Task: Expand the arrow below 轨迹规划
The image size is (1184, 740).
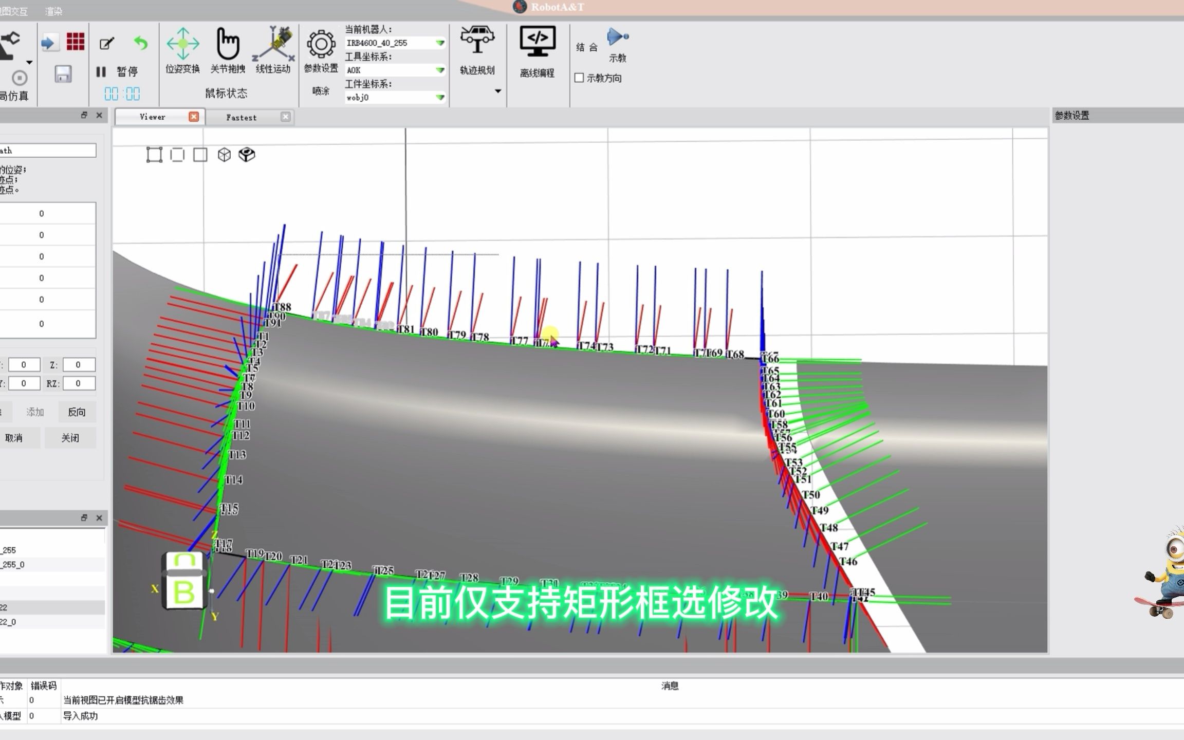Action: (497, 91)
